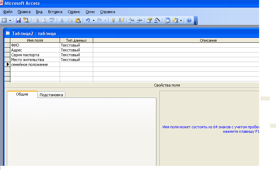Click the Cut scissors icon
276x170 pixels.
[62, 20]
